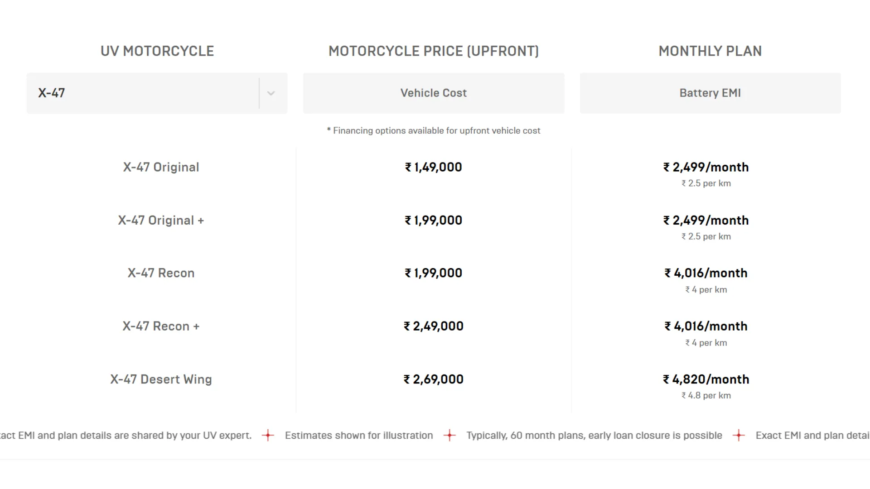Click the financing options disclaimer link

(x=433, y=130)
